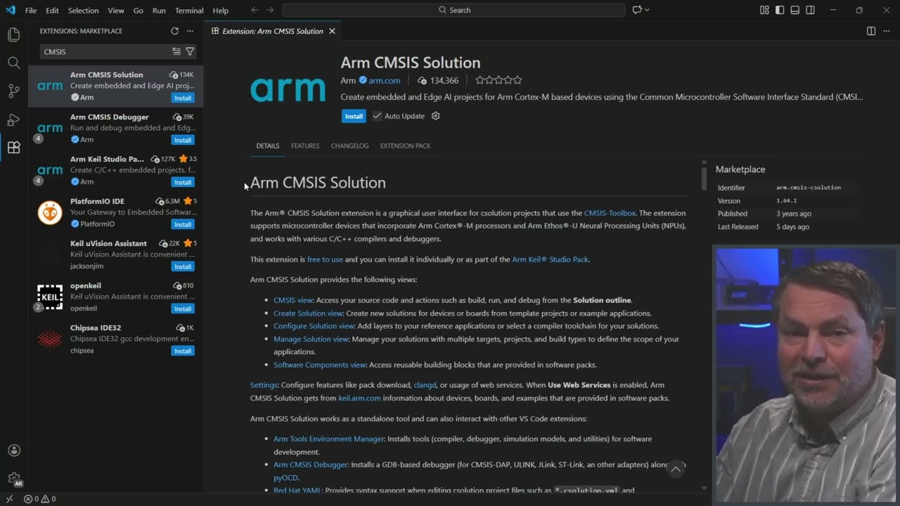Open the Help menu
900x506 pixels.
pos(220,11)
